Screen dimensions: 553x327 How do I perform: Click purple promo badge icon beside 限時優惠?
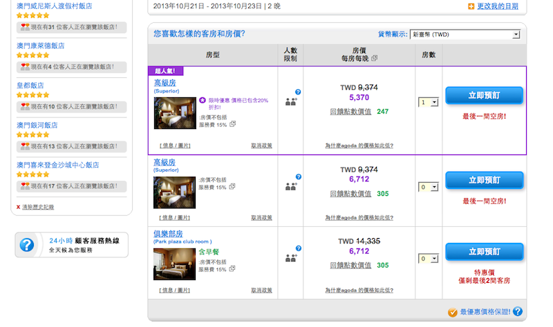click(202, 100)
